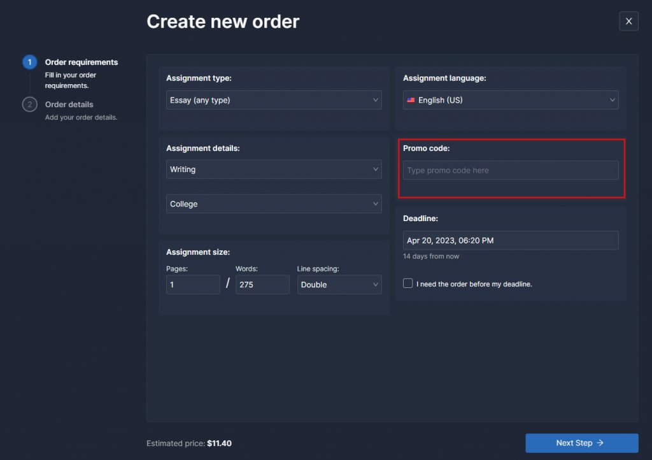This screenshot has width=652, height=460.
Task: Open the Writing assignment details dropdown
Action: [274, 169]
